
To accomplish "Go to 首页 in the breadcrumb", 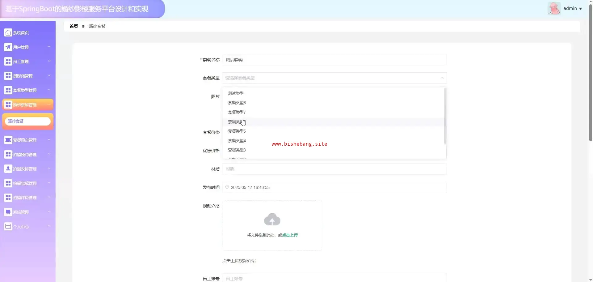I will tap(74, 26).
